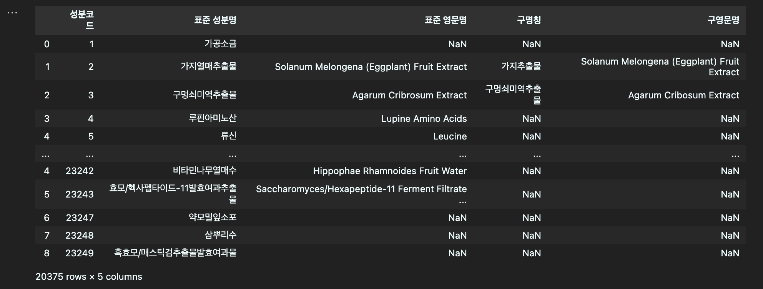Click the 20375 rows × 5 columns summary
The height and width of the screenshot is (289, 763).
89,277
